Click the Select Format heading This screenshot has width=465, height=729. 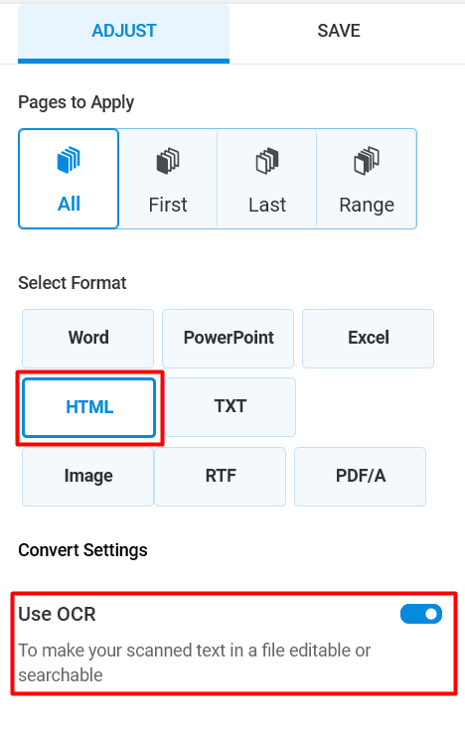[73, 283]
